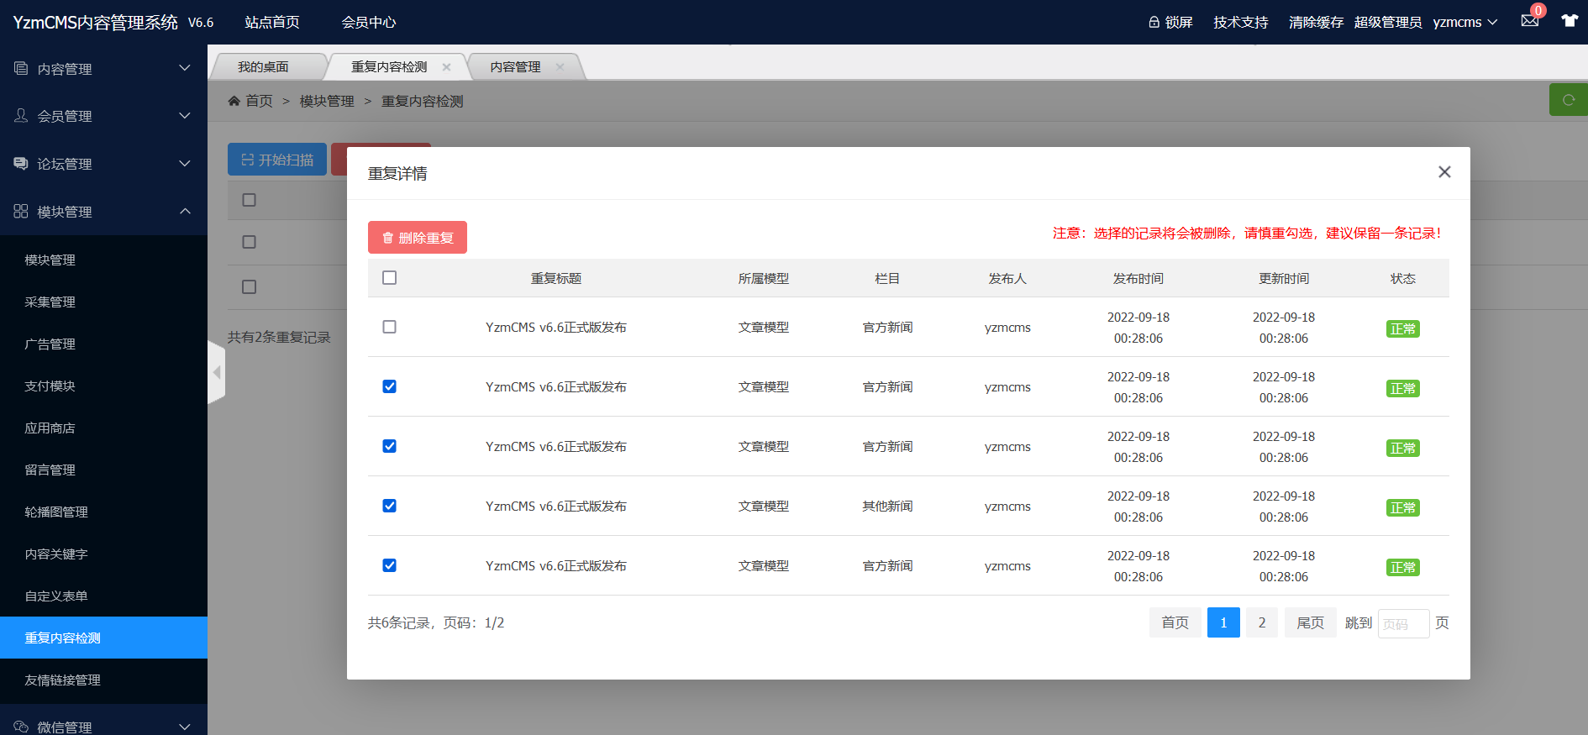Click the home icon in the breadcrumb
The width and height of the screenshot is (1588, 735).
click(x=234, y=101)
